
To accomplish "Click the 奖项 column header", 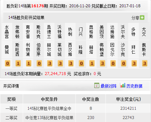I will tap(12, 99).
